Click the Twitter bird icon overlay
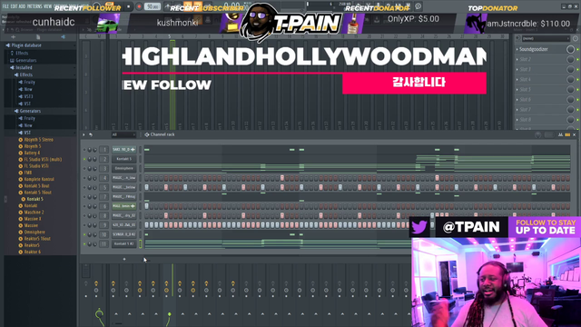Image resolution: width=581 pixels, height=327 pixels. [x=419, y=227]
